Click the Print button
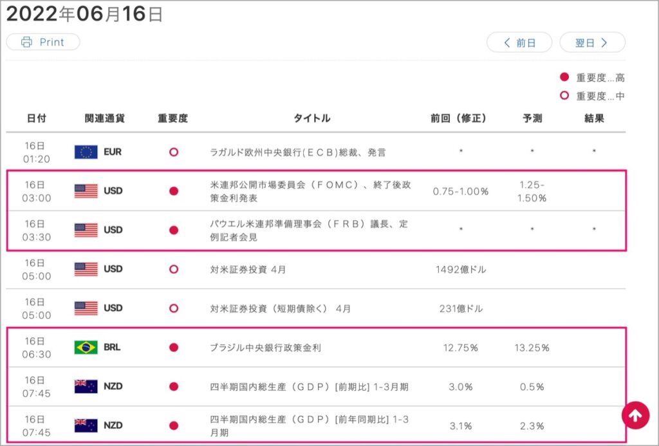 pos(43,42)
